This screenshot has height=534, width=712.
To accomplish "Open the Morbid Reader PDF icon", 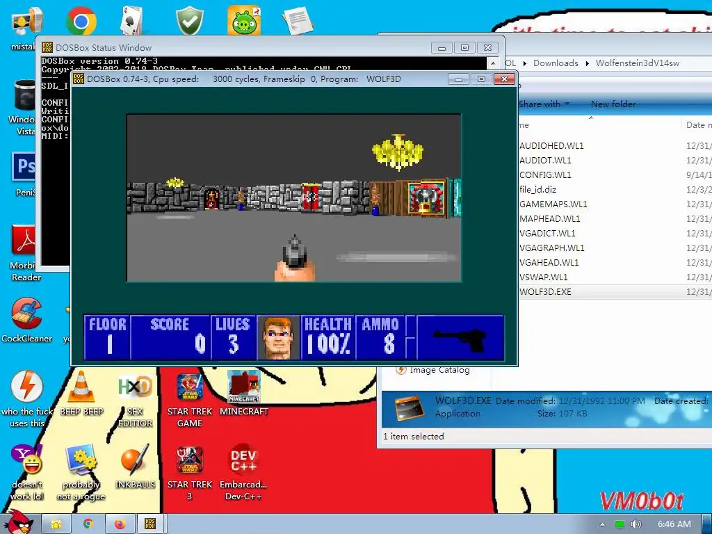I will (23, 252).
